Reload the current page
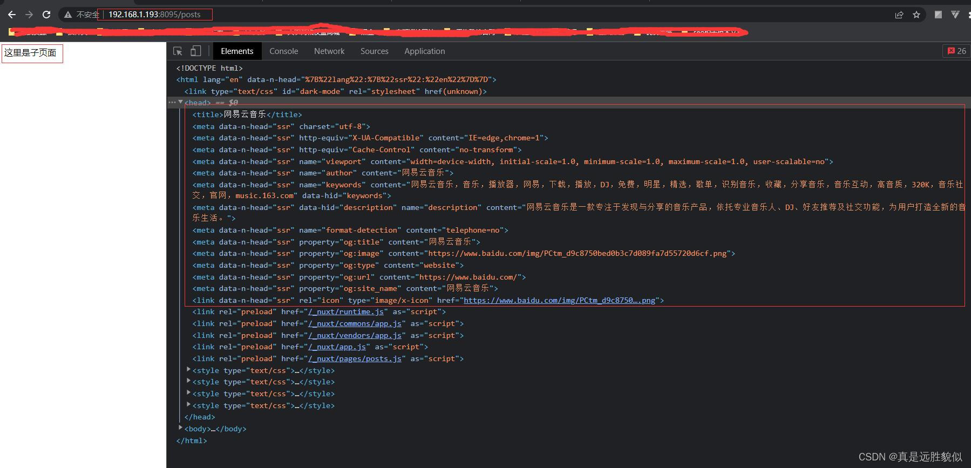This screenshot has width=971, height=468. [x=46, y=15]
